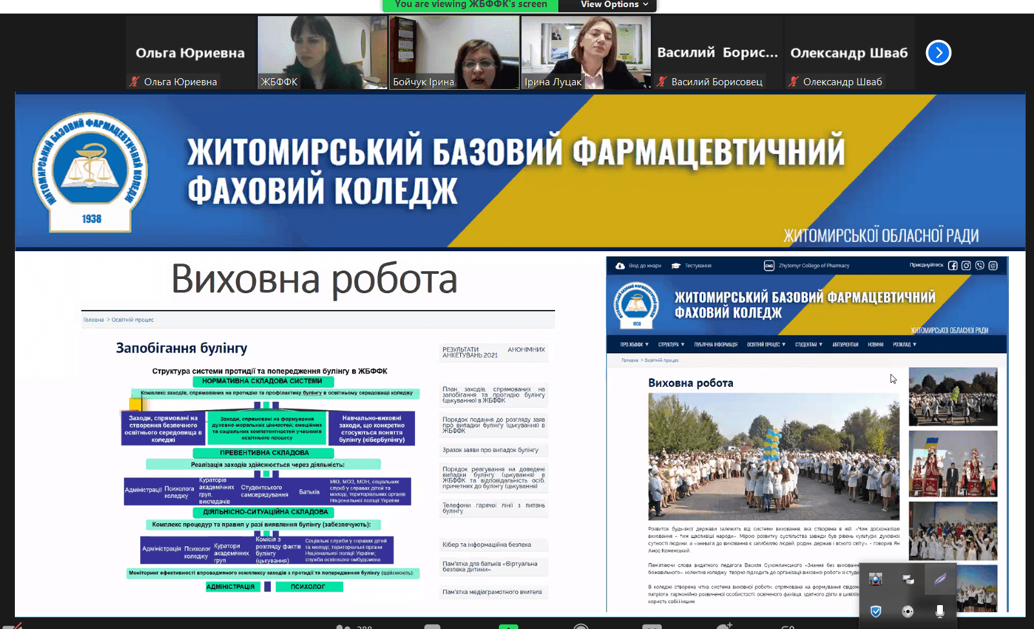Open ПУБЛІЧНА ІНФОРМАЦІЯ menu item

click(x=715, y=345)
